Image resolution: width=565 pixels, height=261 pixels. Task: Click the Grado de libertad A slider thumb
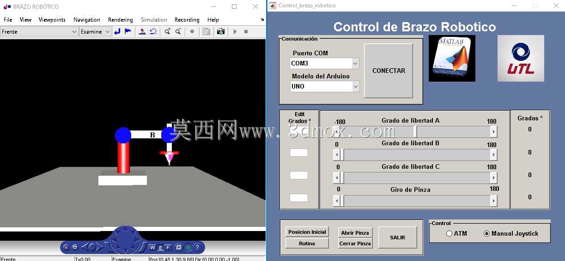(415, 132)
